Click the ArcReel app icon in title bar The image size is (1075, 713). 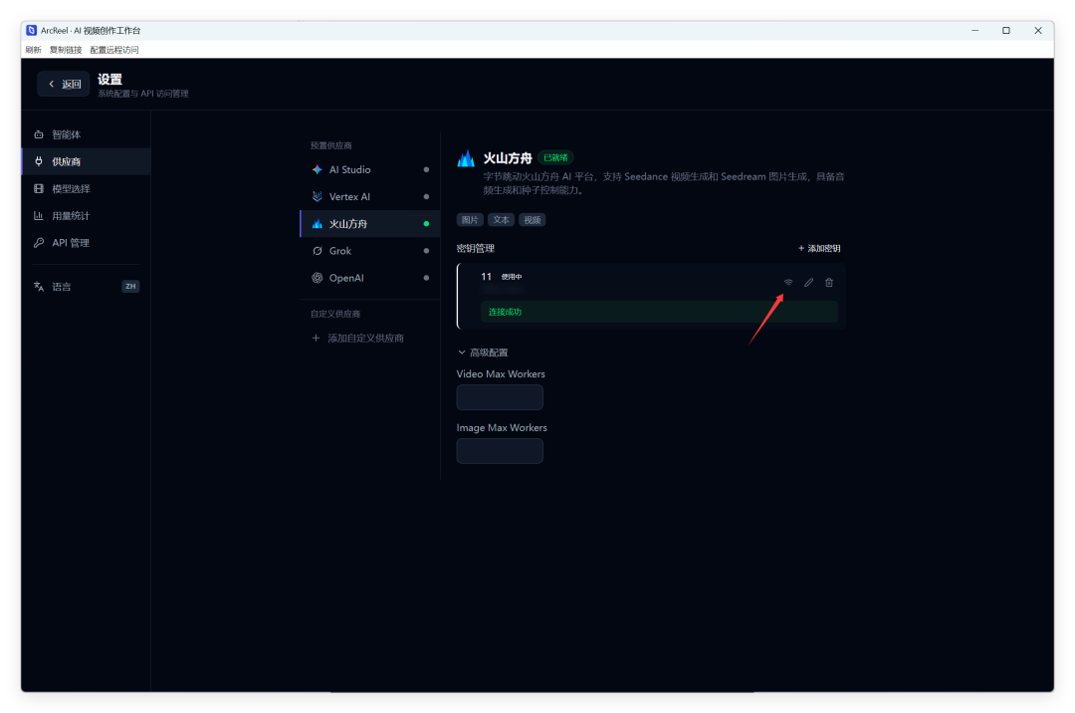[x=32, y=30]
